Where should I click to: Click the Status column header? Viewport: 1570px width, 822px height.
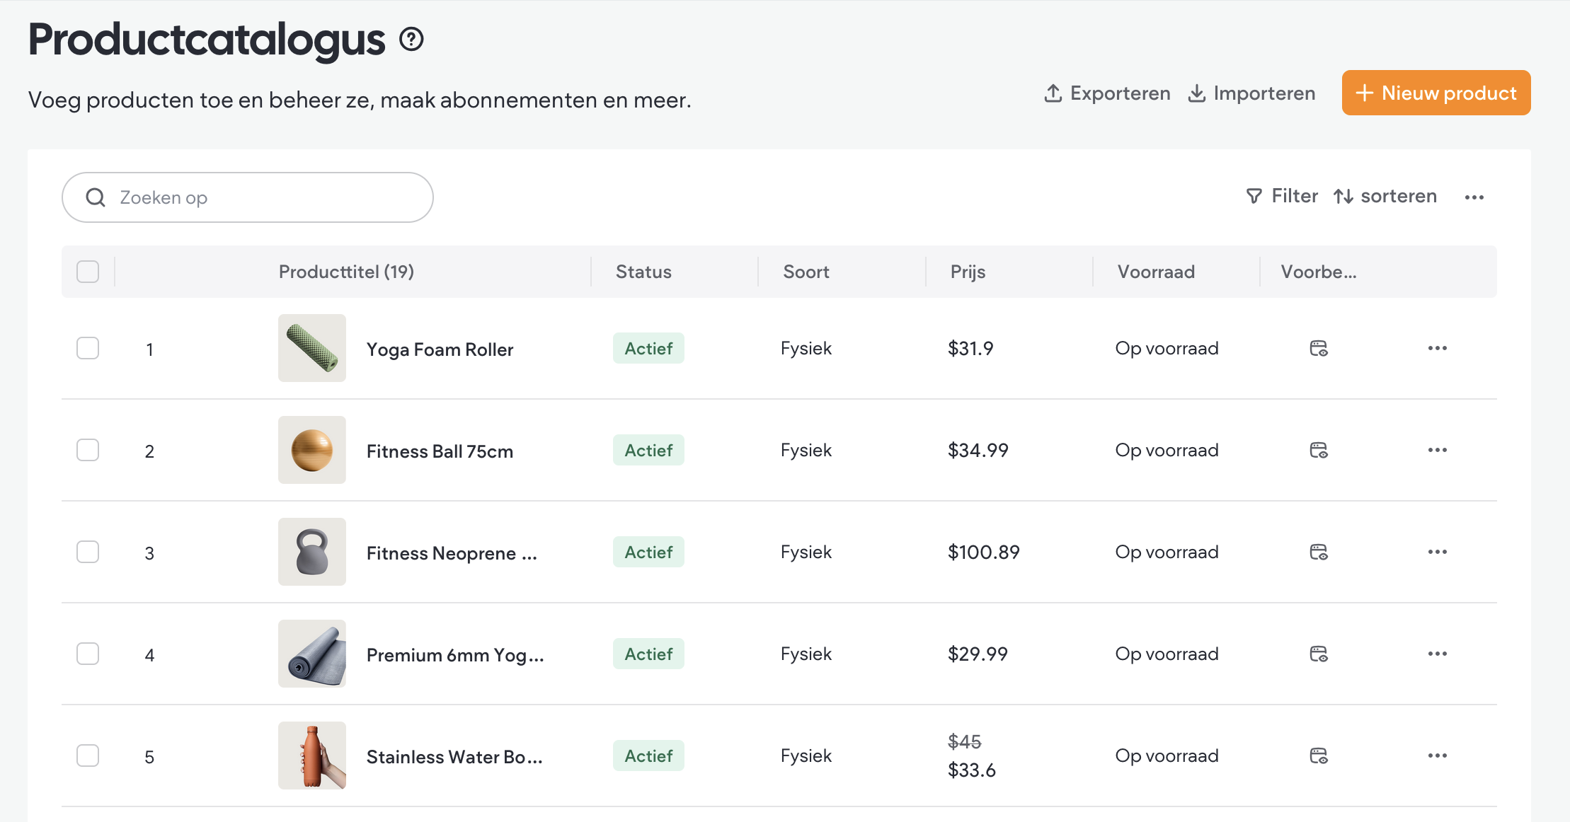(643, 272)
